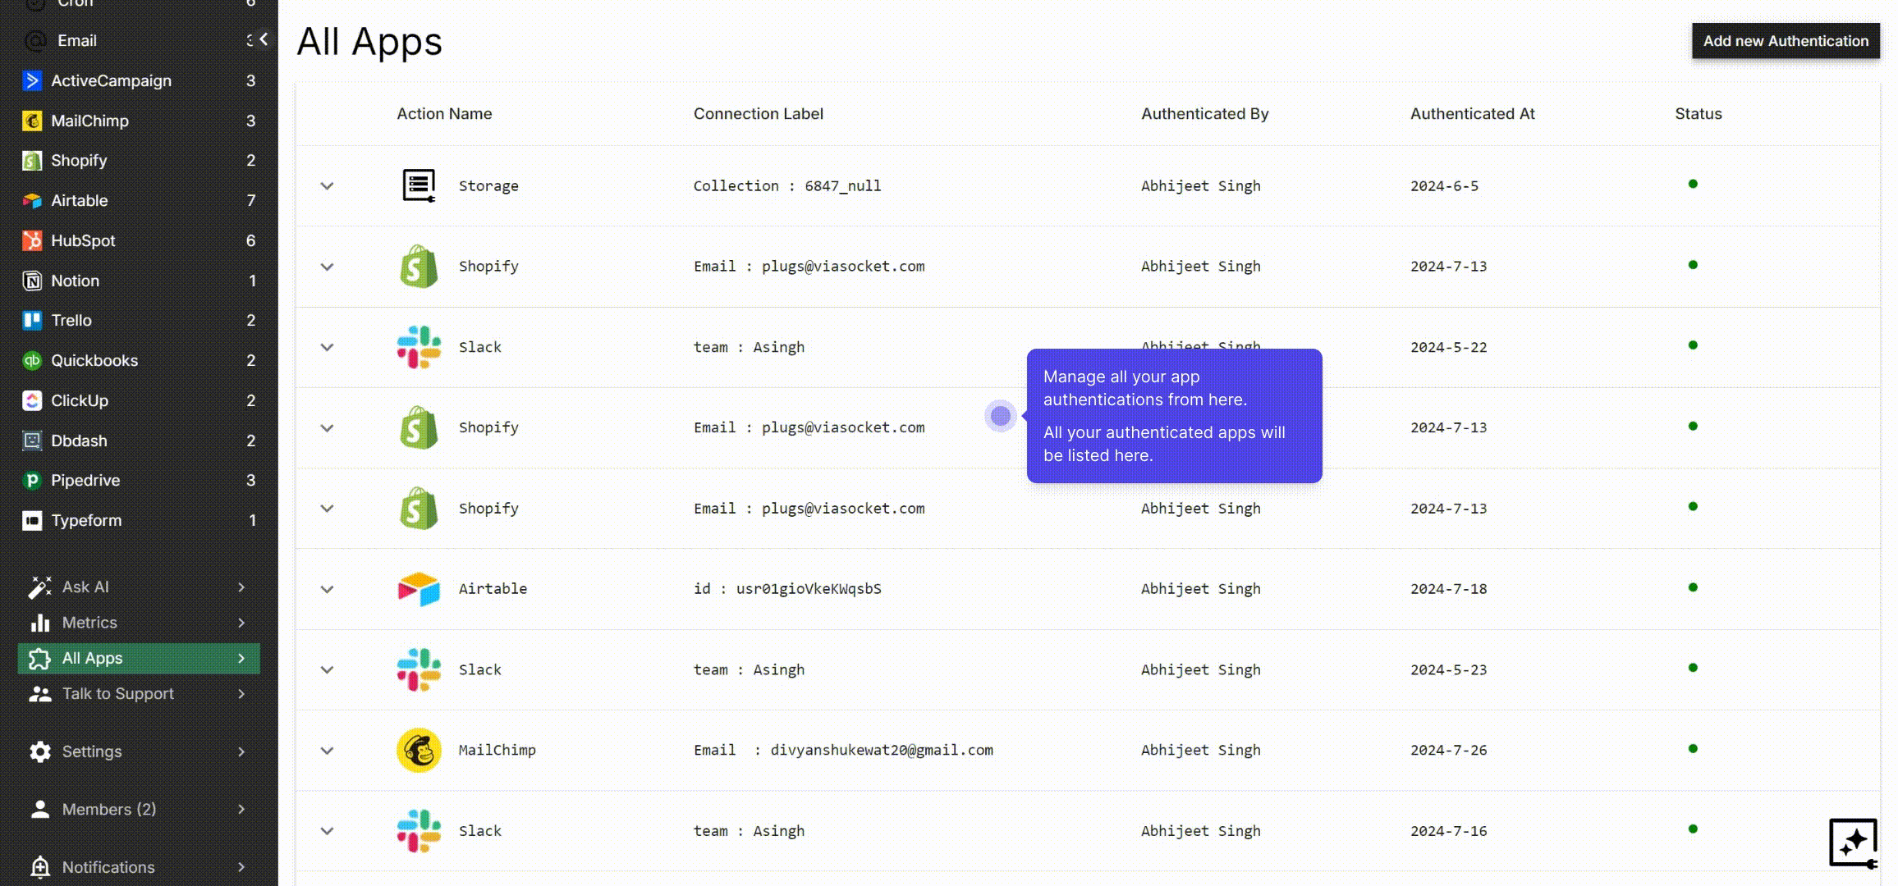Click the Action Name column header
Screen dimensions: 1898x886
[444, 114]
